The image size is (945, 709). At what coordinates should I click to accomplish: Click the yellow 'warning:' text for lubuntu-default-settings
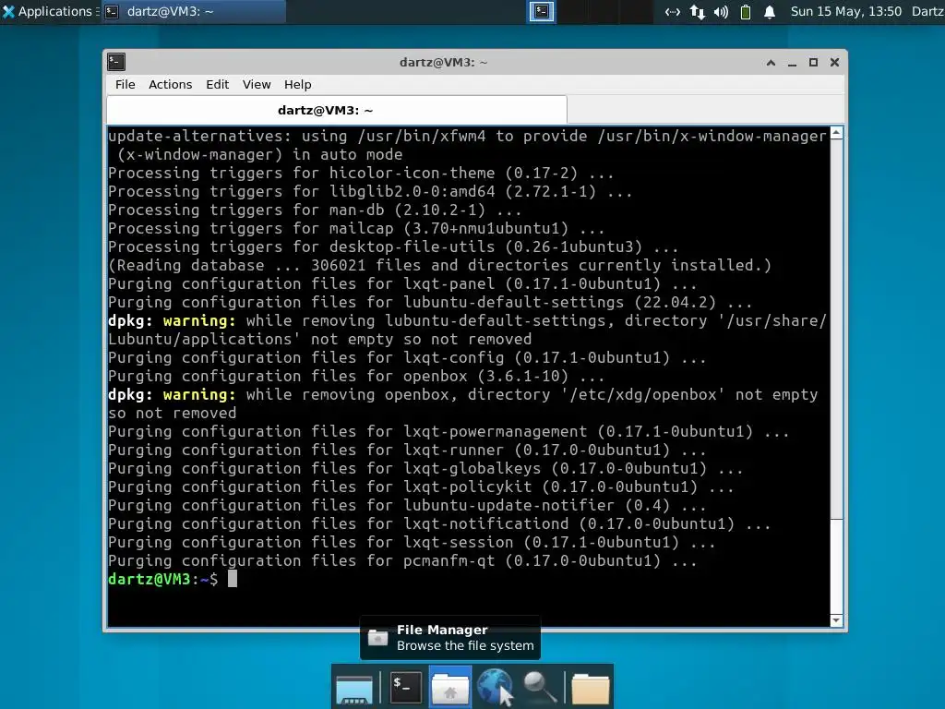[x=199, y=320]
